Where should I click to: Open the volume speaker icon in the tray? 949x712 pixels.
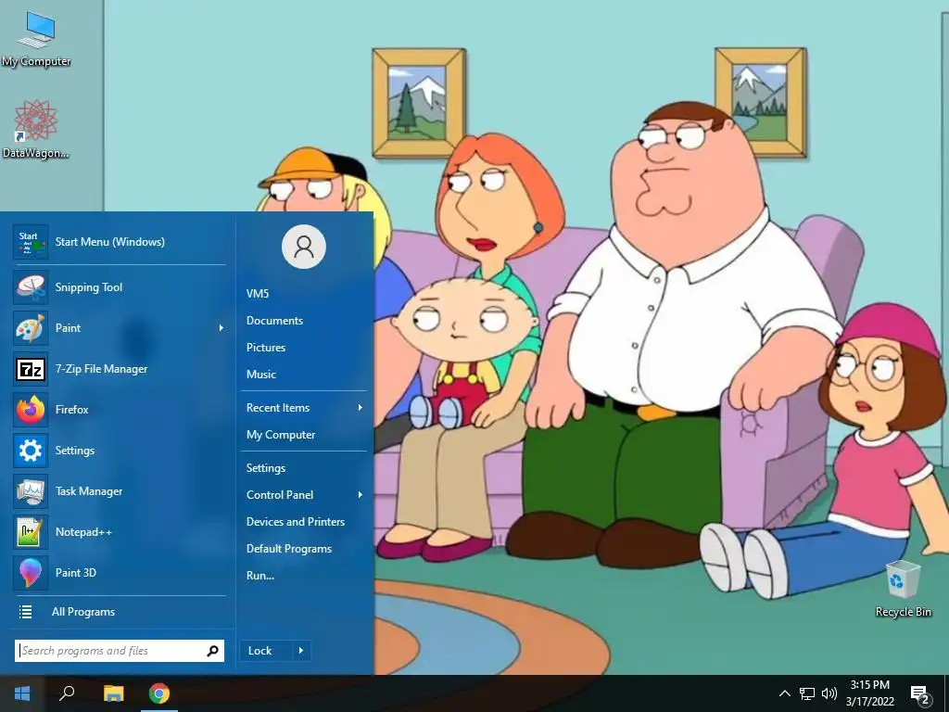pyautogui.click(x=829, y=693)
